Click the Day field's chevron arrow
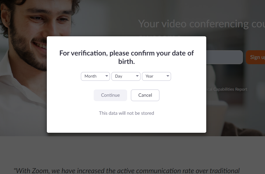This screenshot has height=174, width=265. (137, 76)
